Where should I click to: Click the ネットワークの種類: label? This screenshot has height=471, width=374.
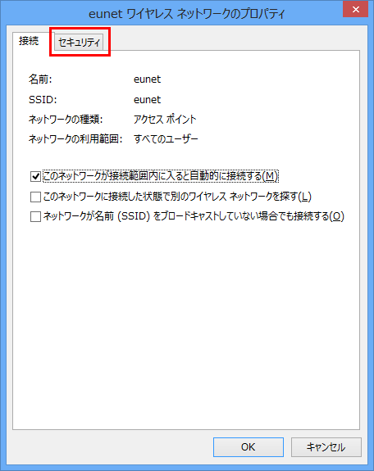click(66, 120)
